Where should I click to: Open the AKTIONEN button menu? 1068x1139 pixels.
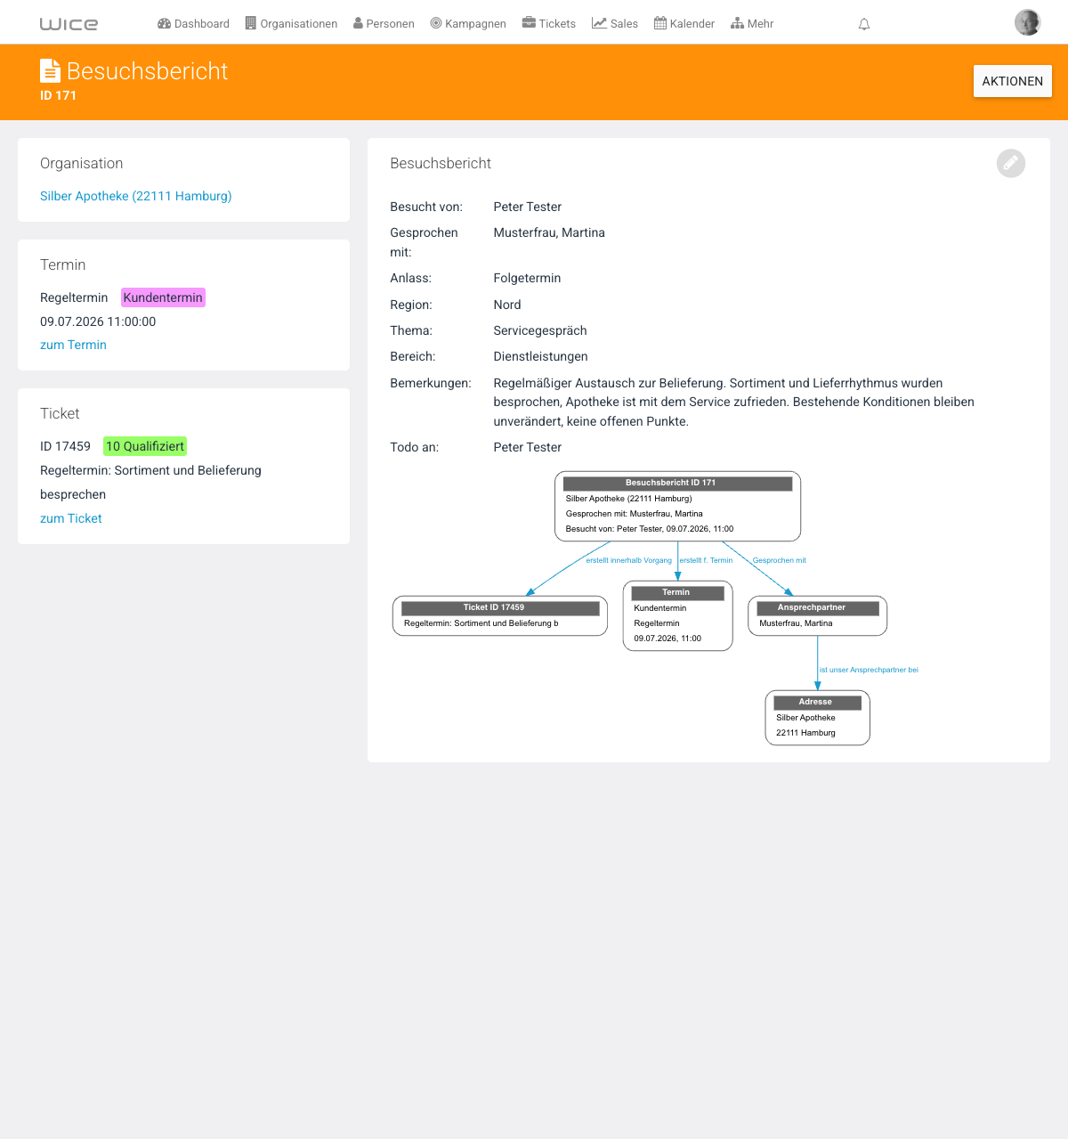1013,81
